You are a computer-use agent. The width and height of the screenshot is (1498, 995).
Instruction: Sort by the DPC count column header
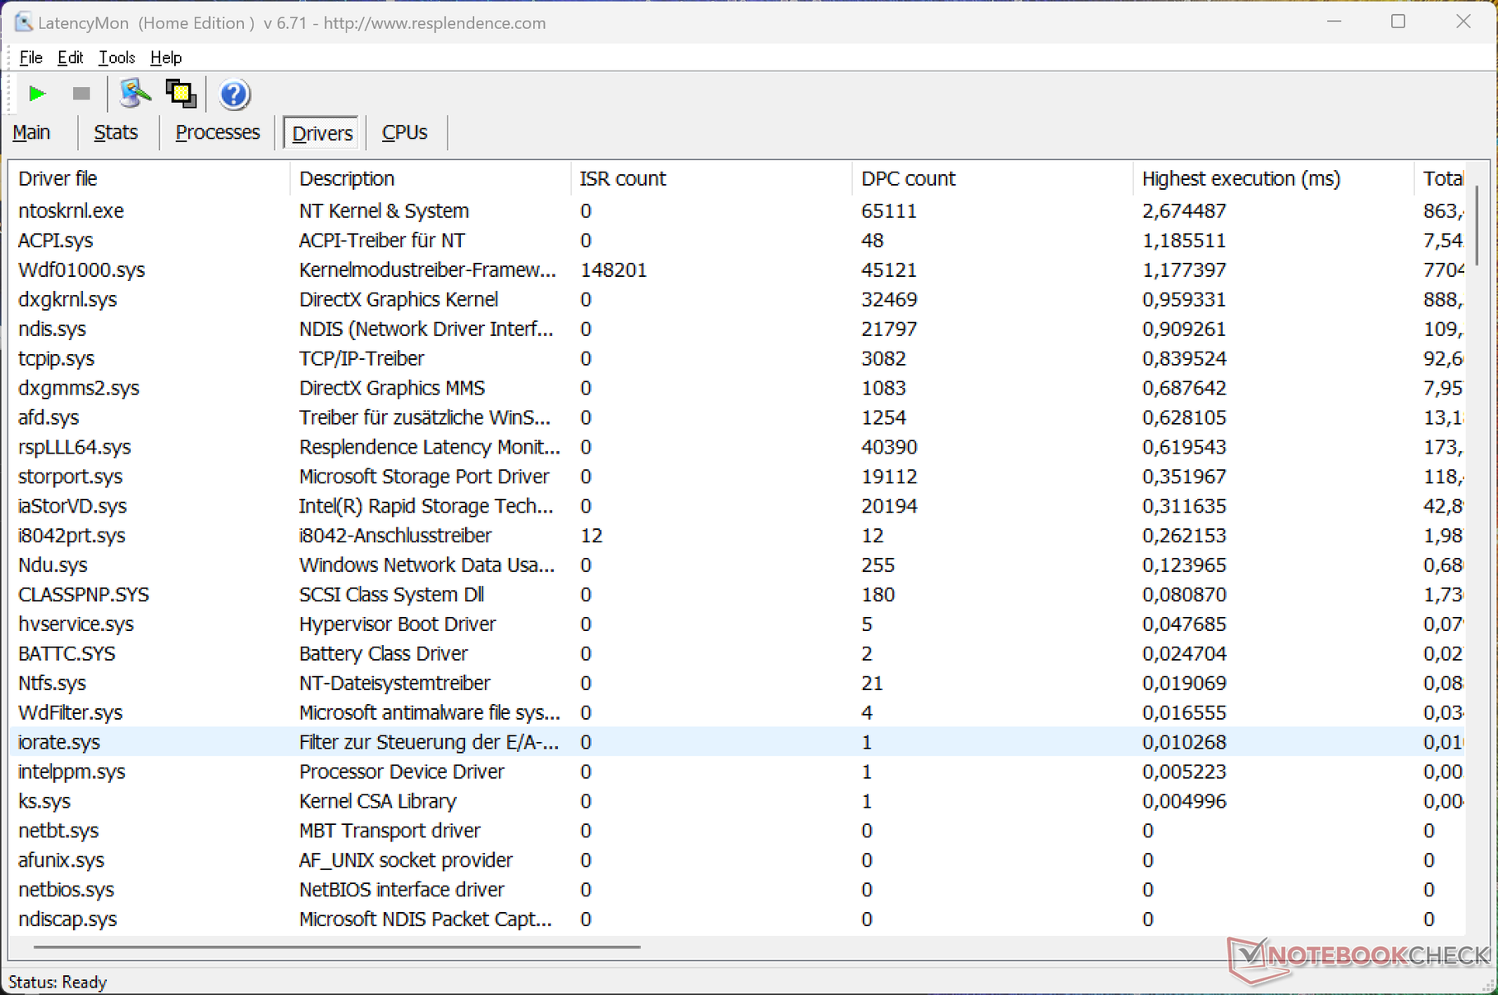(992, 178)
